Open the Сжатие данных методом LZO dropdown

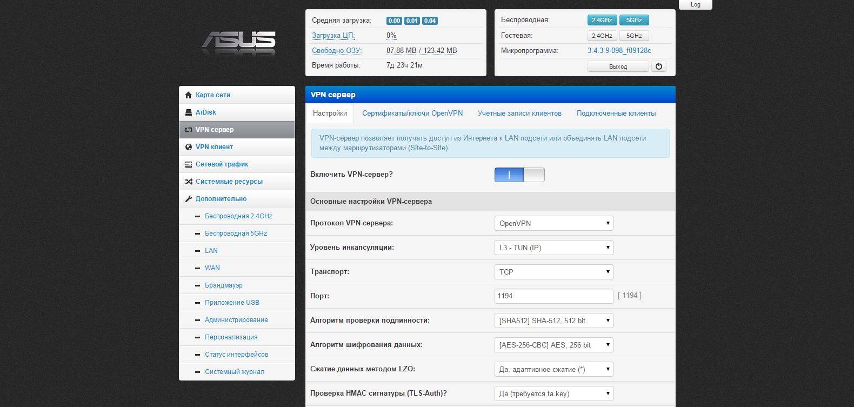pyautogui.click(x=554, y=369)
